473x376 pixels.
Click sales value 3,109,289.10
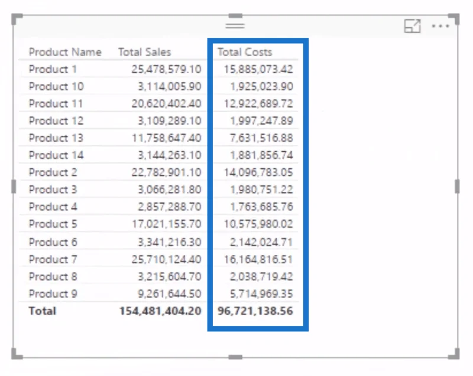[170, 121]
